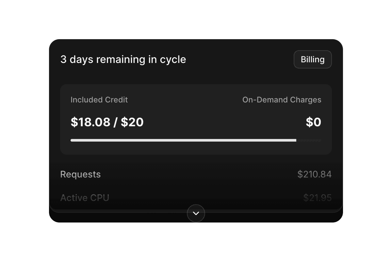This screenshot has width=392, height=261.
Task: Open the Active CPU usage row
Action: (x=85, y=198)
